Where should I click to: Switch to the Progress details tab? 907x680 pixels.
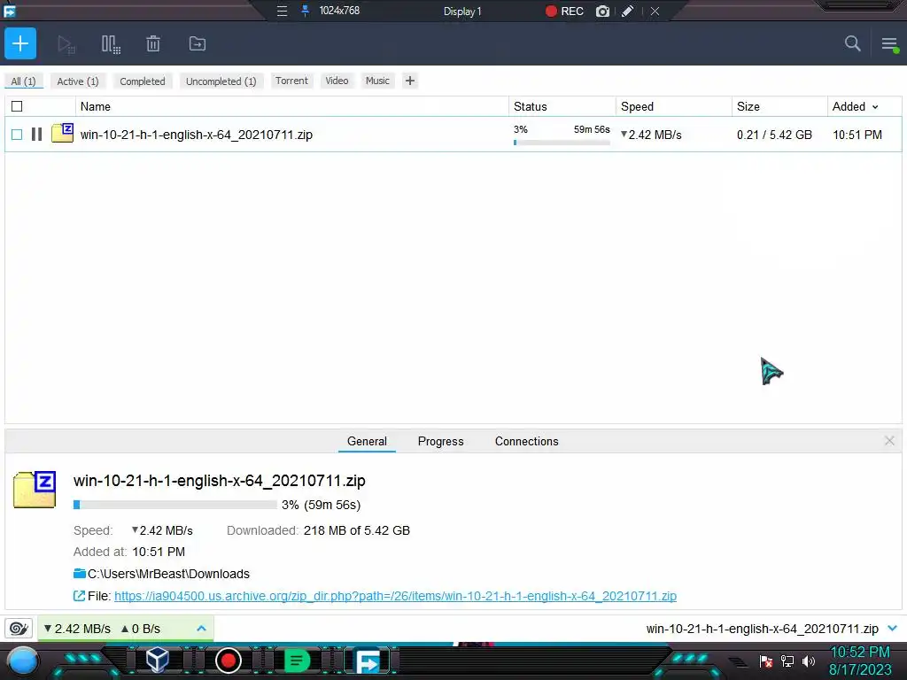(x=441, y=441)
